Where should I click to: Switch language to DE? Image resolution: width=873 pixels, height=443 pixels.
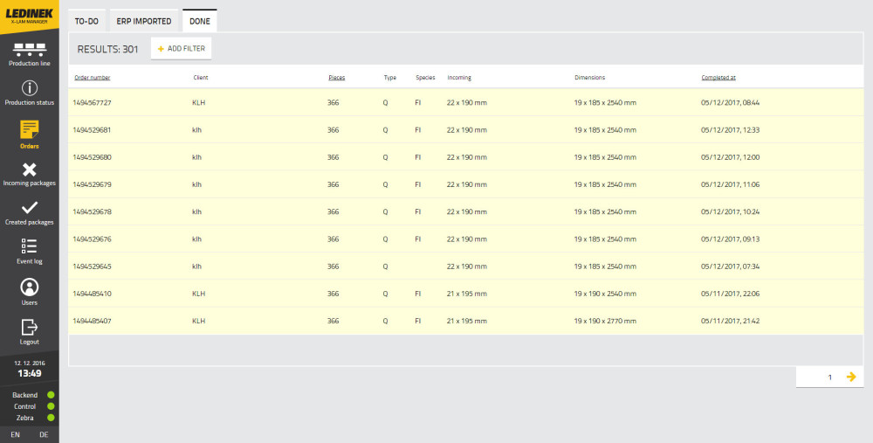(x=44, y=434)
